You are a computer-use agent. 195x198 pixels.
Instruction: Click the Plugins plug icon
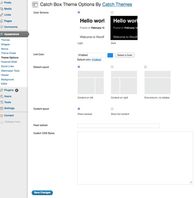click(x=2, y=90)
